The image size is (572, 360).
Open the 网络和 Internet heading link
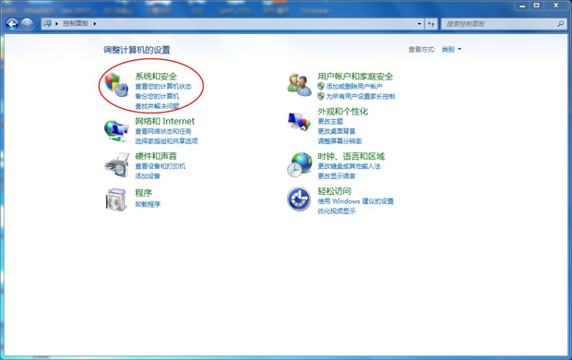(165, 121)
